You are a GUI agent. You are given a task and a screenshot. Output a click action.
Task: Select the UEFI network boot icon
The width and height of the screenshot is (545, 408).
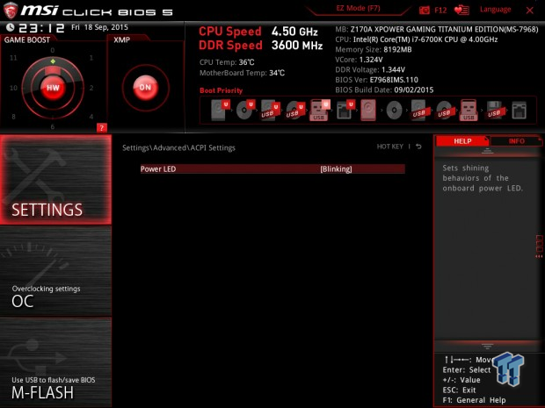pos(345,110)
